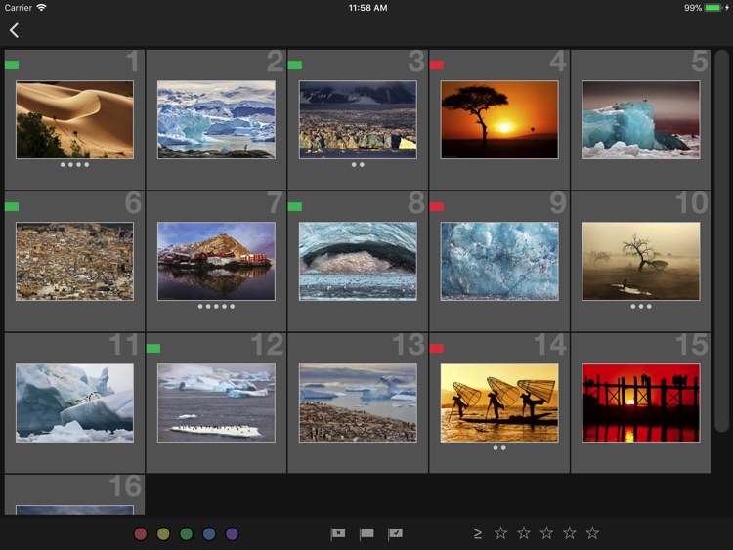Screen dimensions: 733x550
Task: Tap green flag marker on photo 1
Action: 12,64
